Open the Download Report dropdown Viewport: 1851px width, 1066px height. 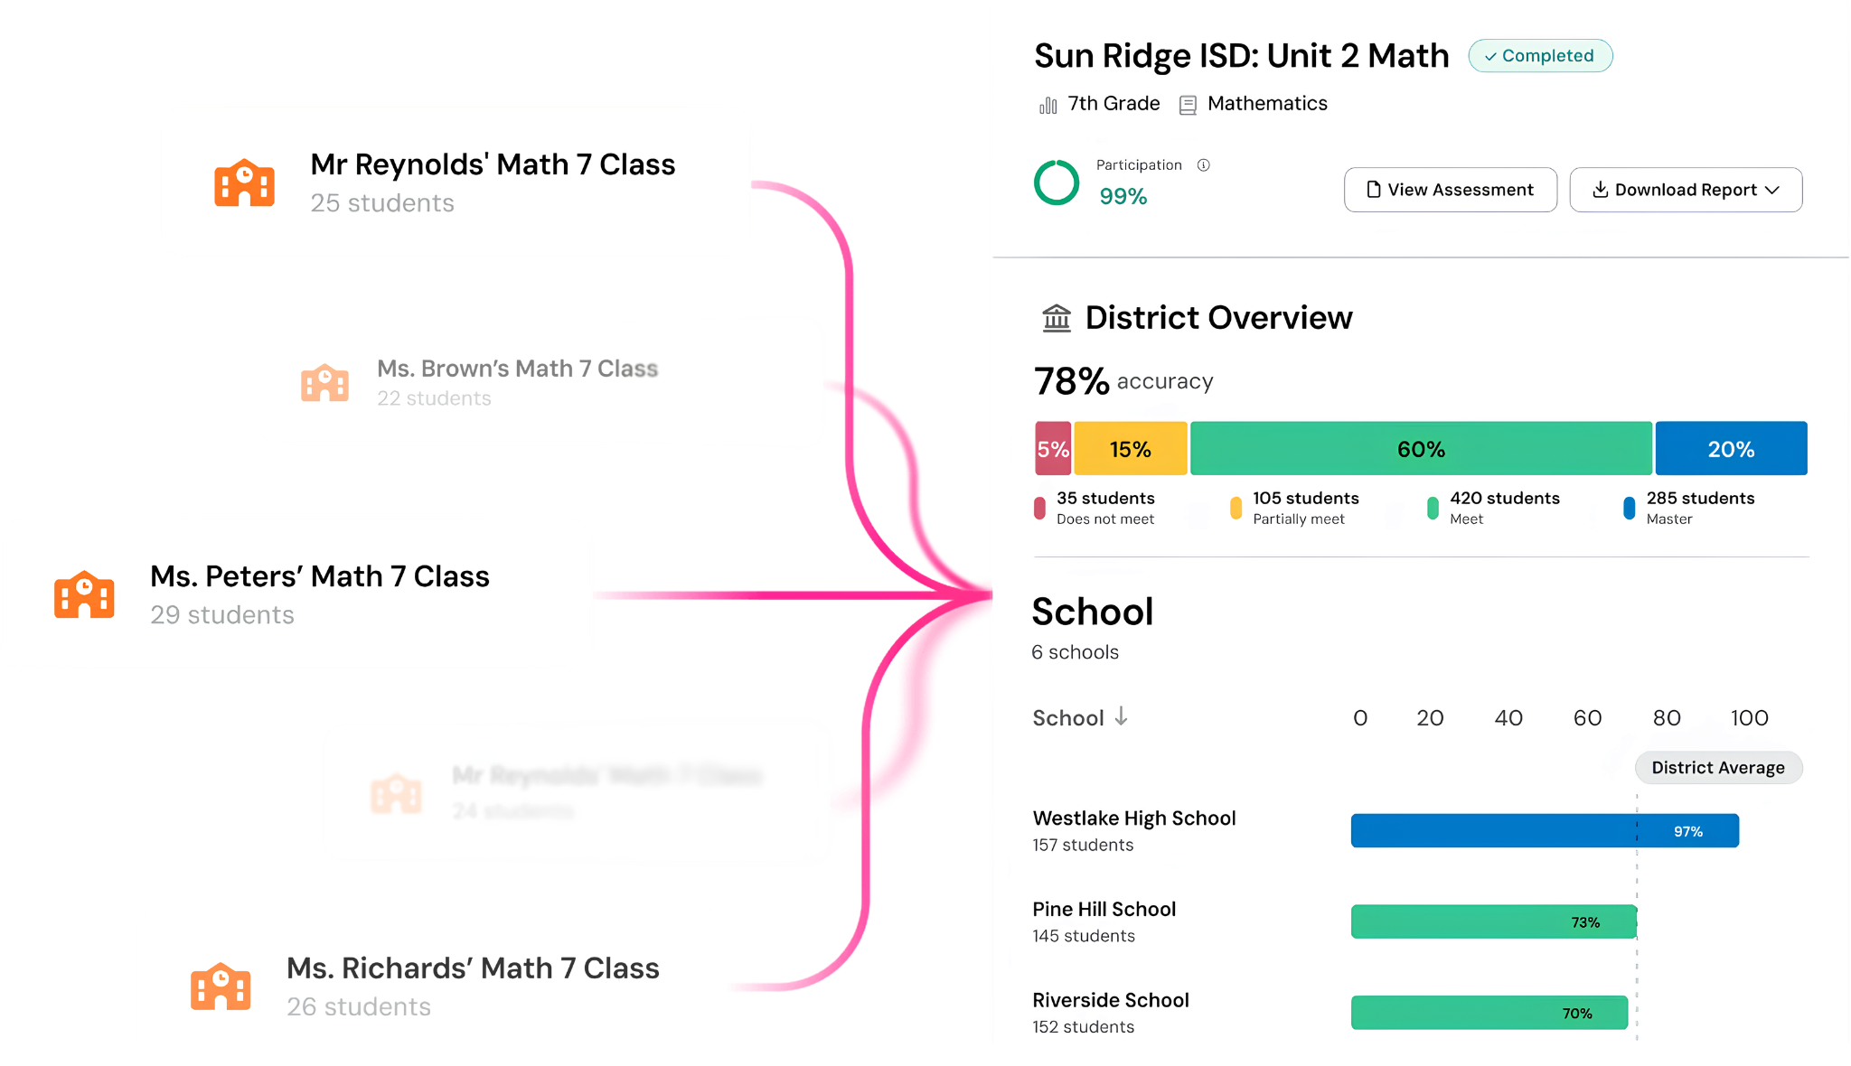click(x=1686, y=190)
